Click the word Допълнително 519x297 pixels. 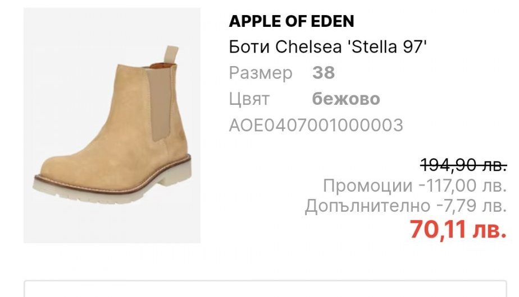tap(367, 206)
